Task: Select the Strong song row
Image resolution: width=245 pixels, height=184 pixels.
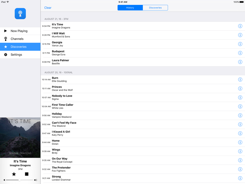Action: tap(143, 178)
